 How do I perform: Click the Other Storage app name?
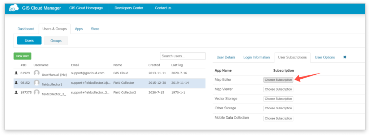(x=225, y=108)
